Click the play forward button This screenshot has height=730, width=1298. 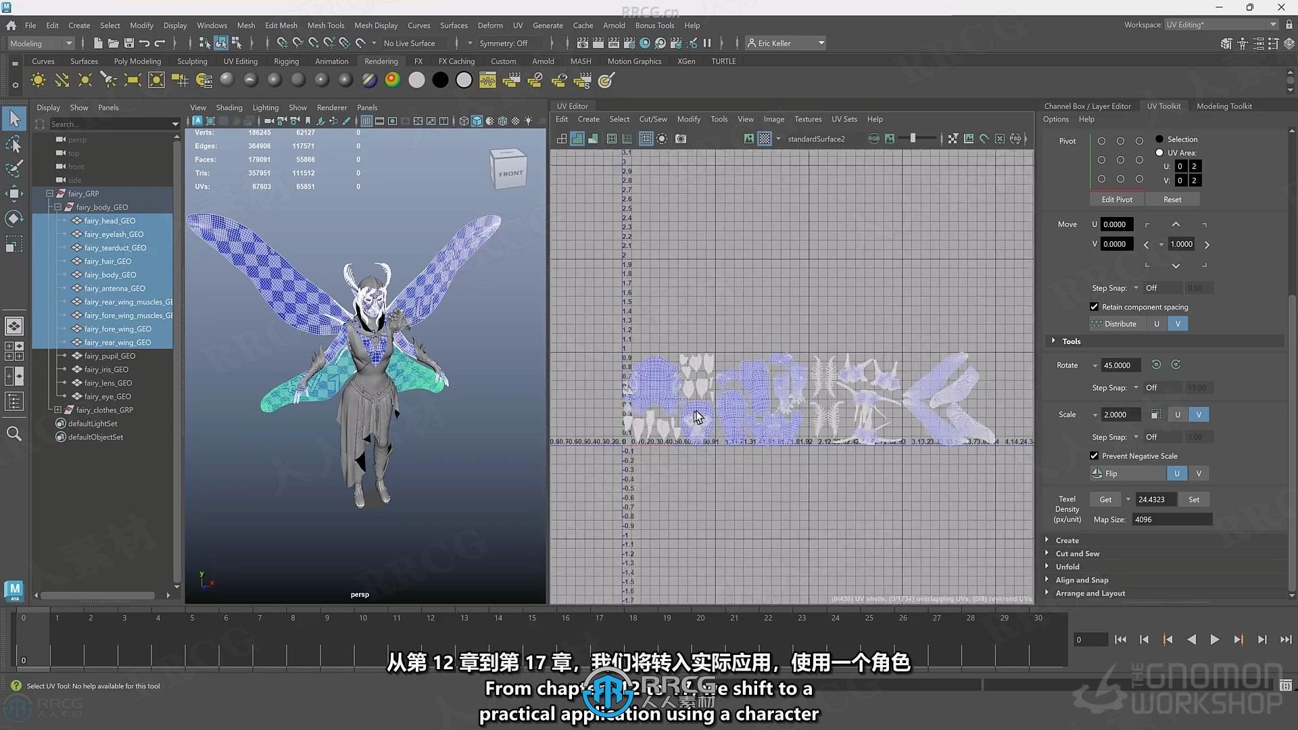point(1214,639)
